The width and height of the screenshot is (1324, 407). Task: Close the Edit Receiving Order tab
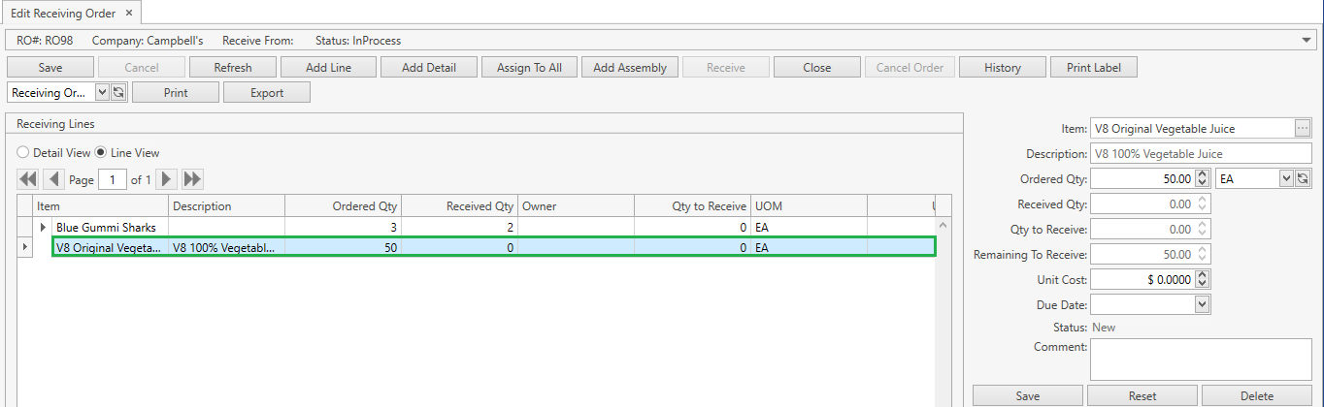(129, 13)
